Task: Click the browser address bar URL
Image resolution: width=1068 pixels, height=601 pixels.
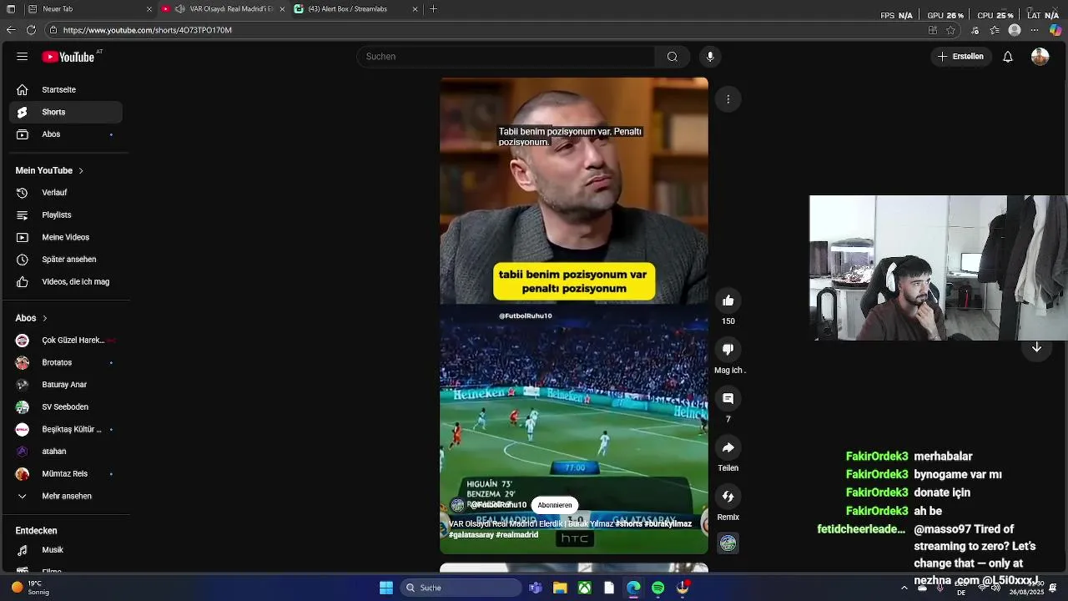Action: [148, 30]
